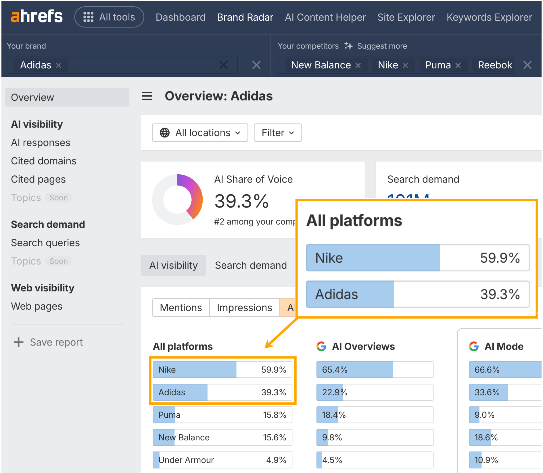Click the AI Mode 10.9% bar
The height and width of the screenshot is (473, 543).
(x=505, y=460)
